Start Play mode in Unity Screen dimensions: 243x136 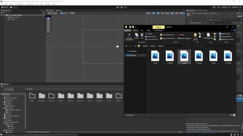click(117, 7)
